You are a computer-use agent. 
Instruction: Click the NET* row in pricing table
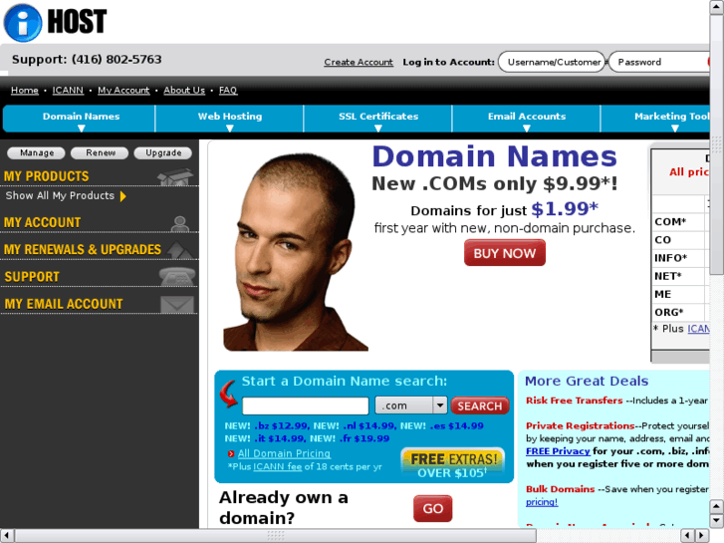(680, 276)
